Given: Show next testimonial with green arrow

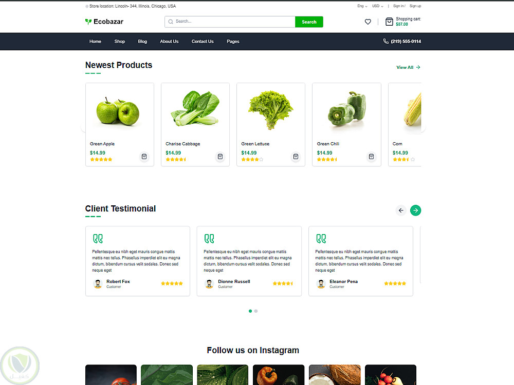Looking at the screenshot, I should [x=416, y=210].
